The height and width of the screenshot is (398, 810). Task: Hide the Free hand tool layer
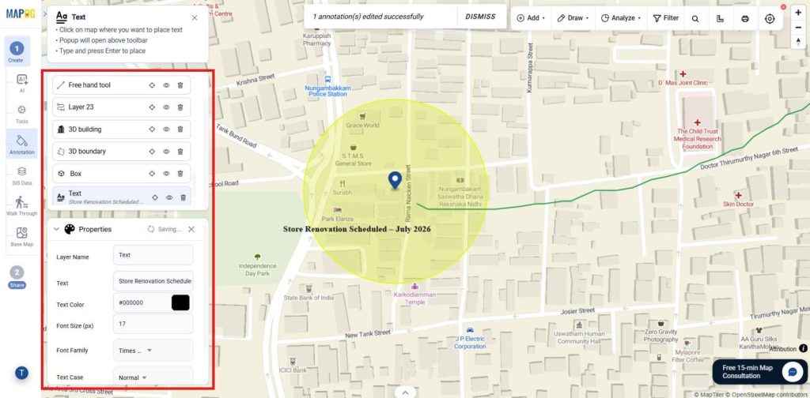point(166,85)
